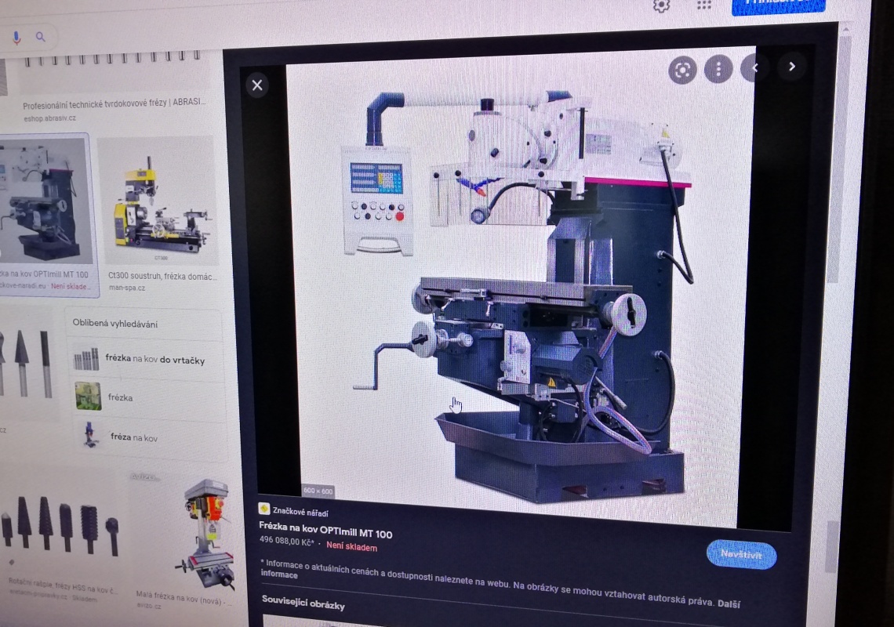Screen dimensions: 894x627
Task: Click the blue sign-in button
Action: [x=778, y=5]
